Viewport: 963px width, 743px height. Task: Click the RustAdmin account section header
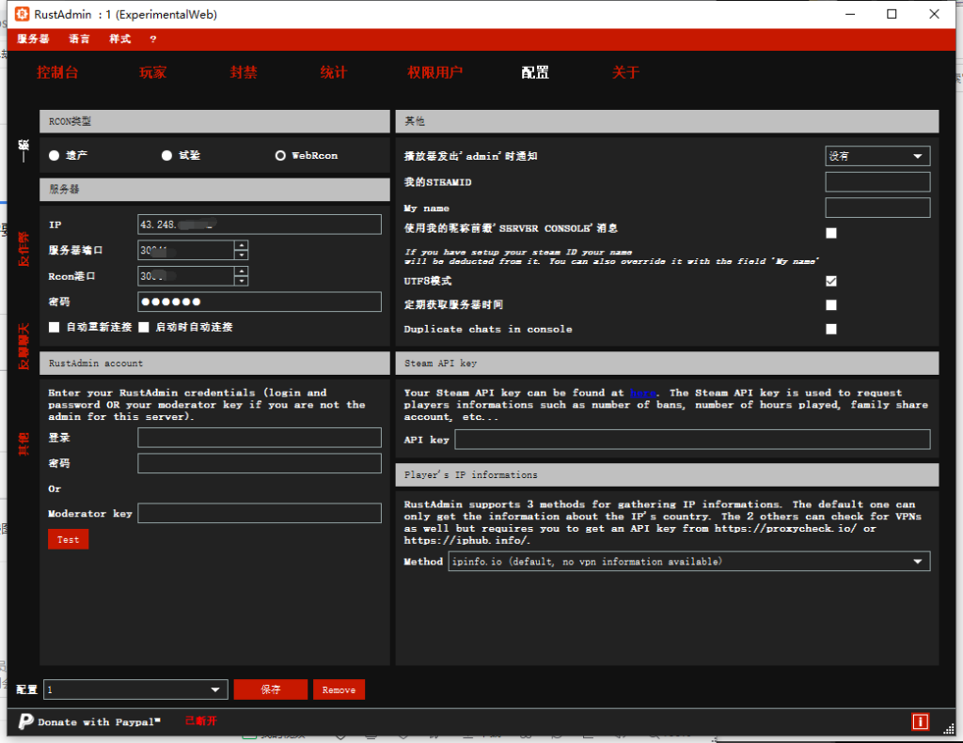click(214, 364)
